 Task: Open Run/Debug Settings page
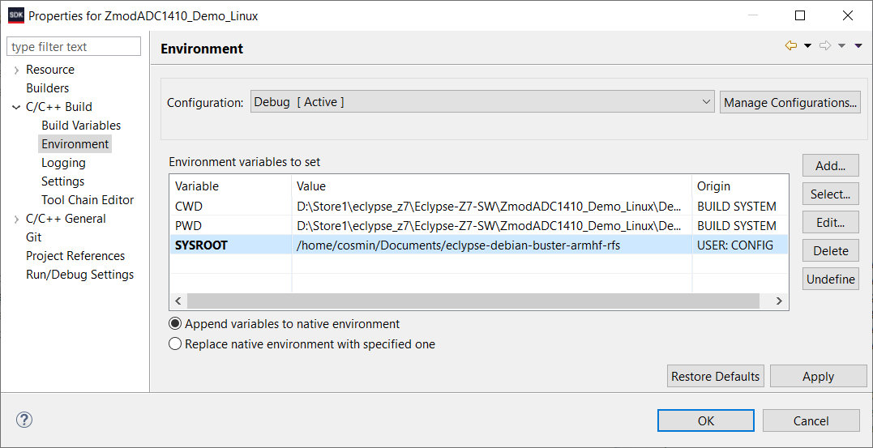[79, 275]
